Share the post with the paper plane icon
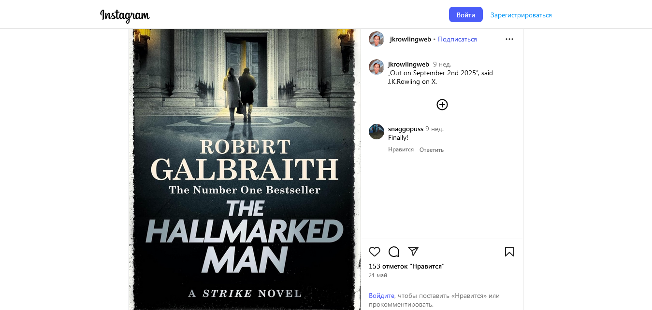The image size is (652, 310). (x=413, y=251)
